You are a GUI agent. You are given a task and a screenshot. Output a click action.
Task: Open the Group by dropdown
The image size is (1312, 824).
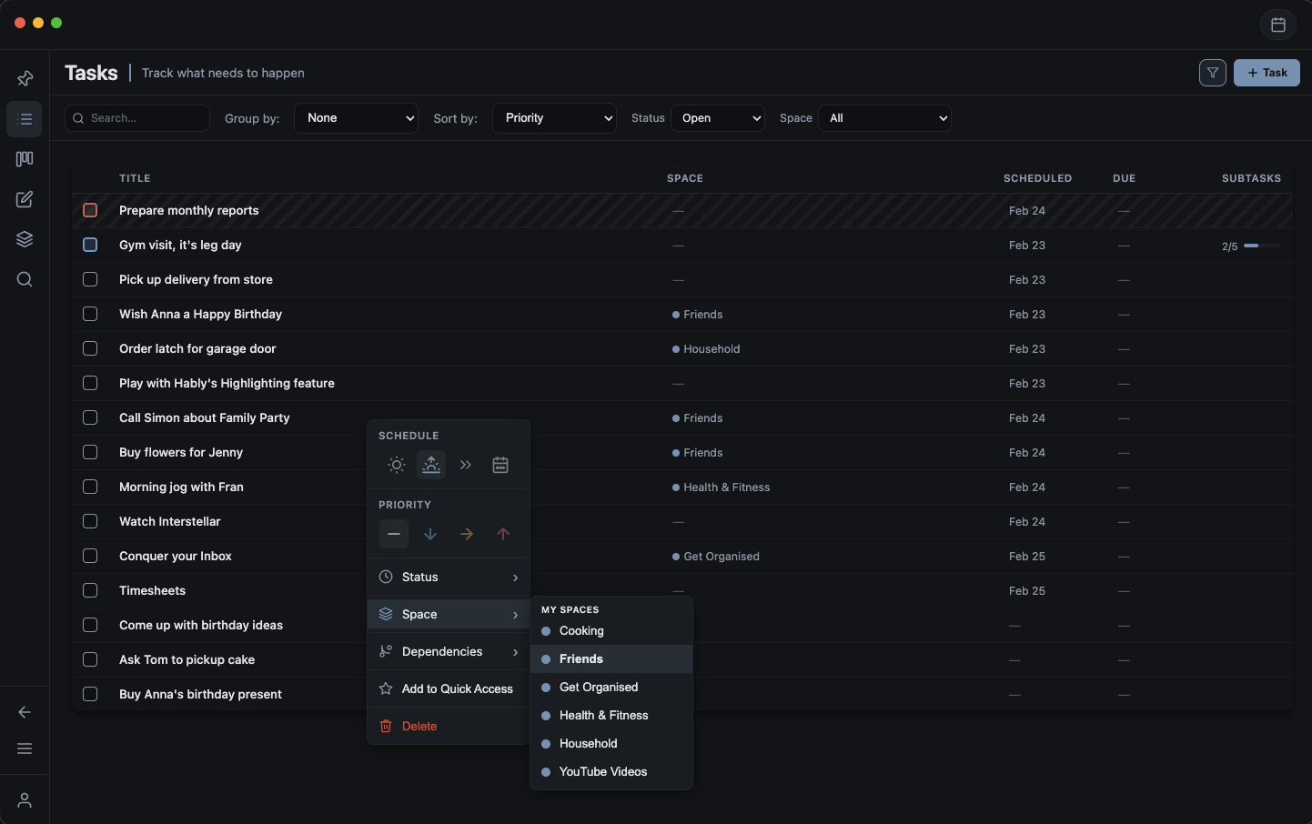(x=356, y=117)
